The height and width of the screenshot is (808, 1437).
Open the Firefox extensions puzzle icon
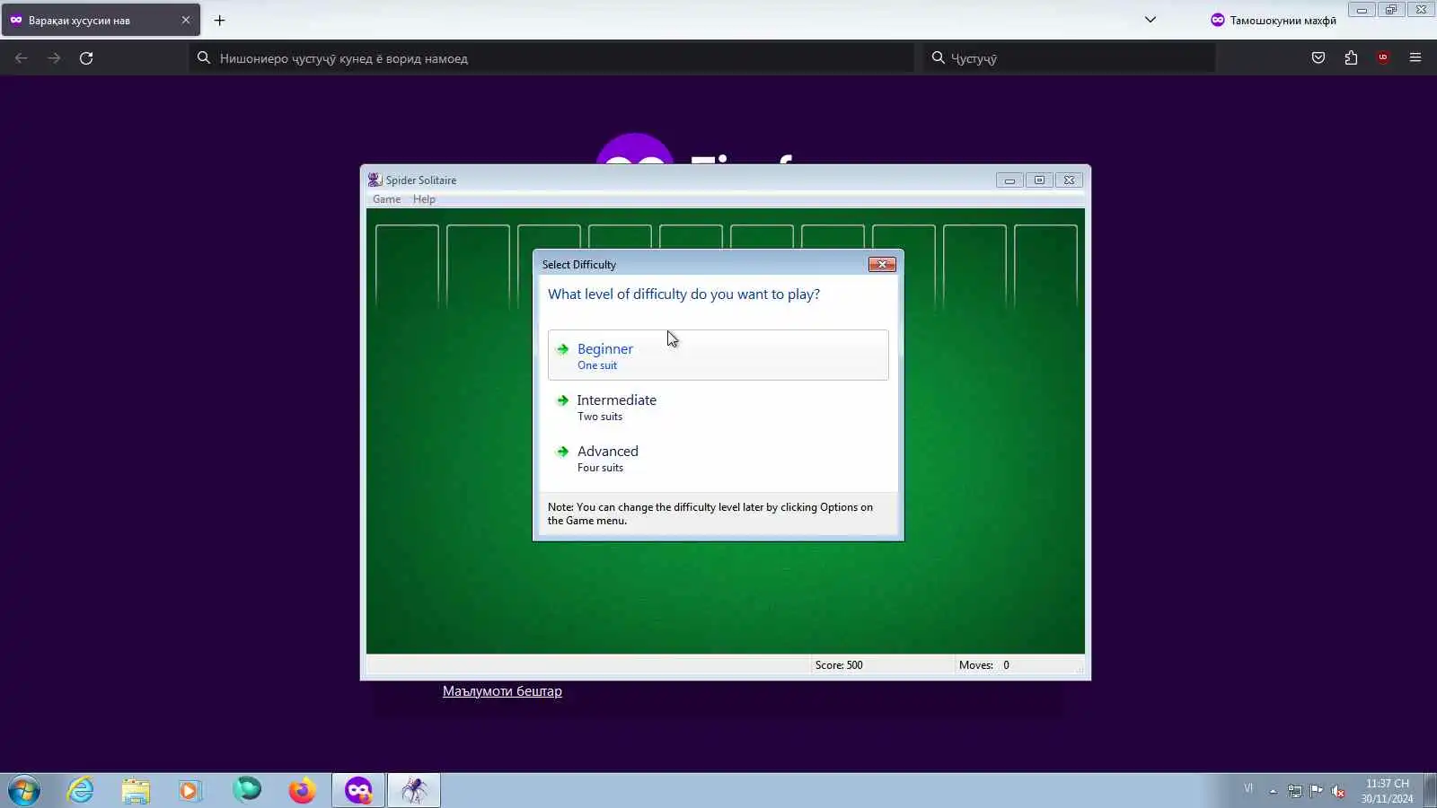click(1351, 58)
